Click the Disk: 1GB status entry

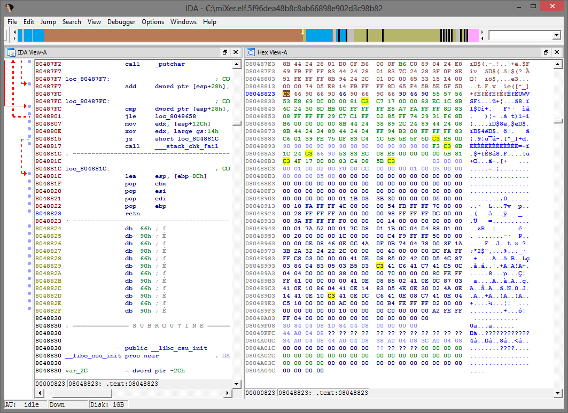107,404
